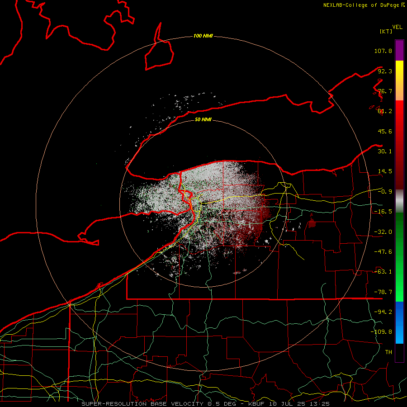Pick the purple segment of the velocity scale

click(x=399, y=50)
